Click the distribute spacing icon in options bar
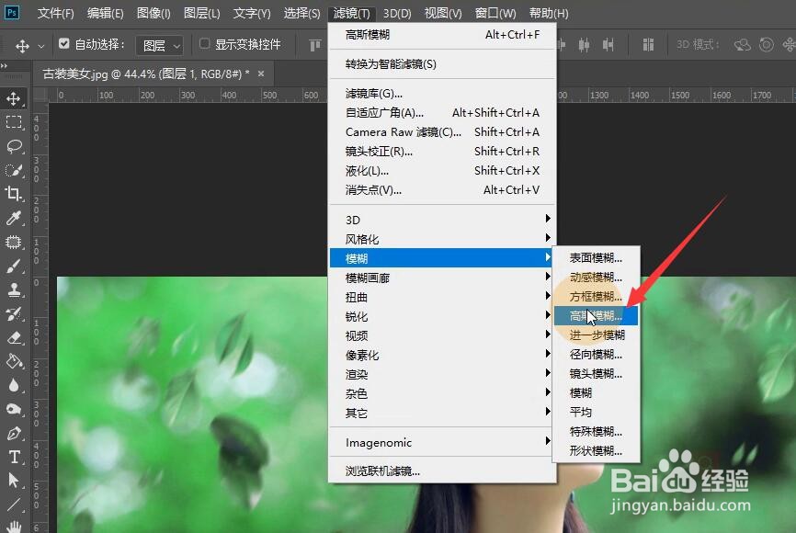 coord(648,45)
